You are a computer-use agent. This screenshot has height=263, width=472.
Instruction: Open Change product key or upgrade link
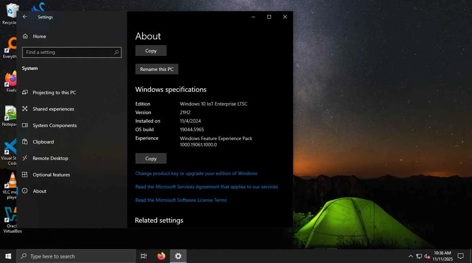tap(197, 173)
